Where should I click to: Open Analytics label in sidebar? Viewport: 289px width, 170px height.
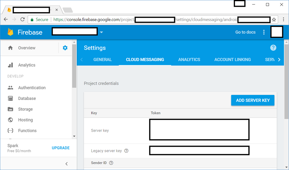[x=27, y=65]
